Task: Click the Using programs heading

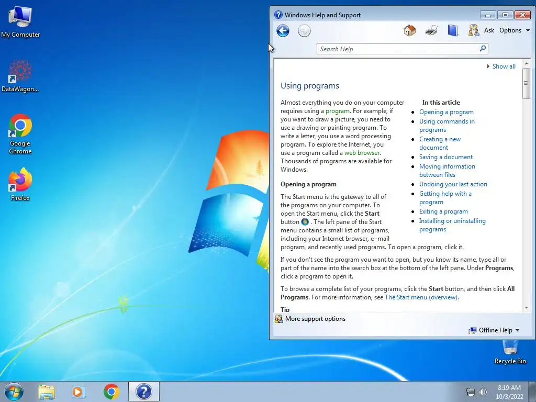Action: click(310, 86)
